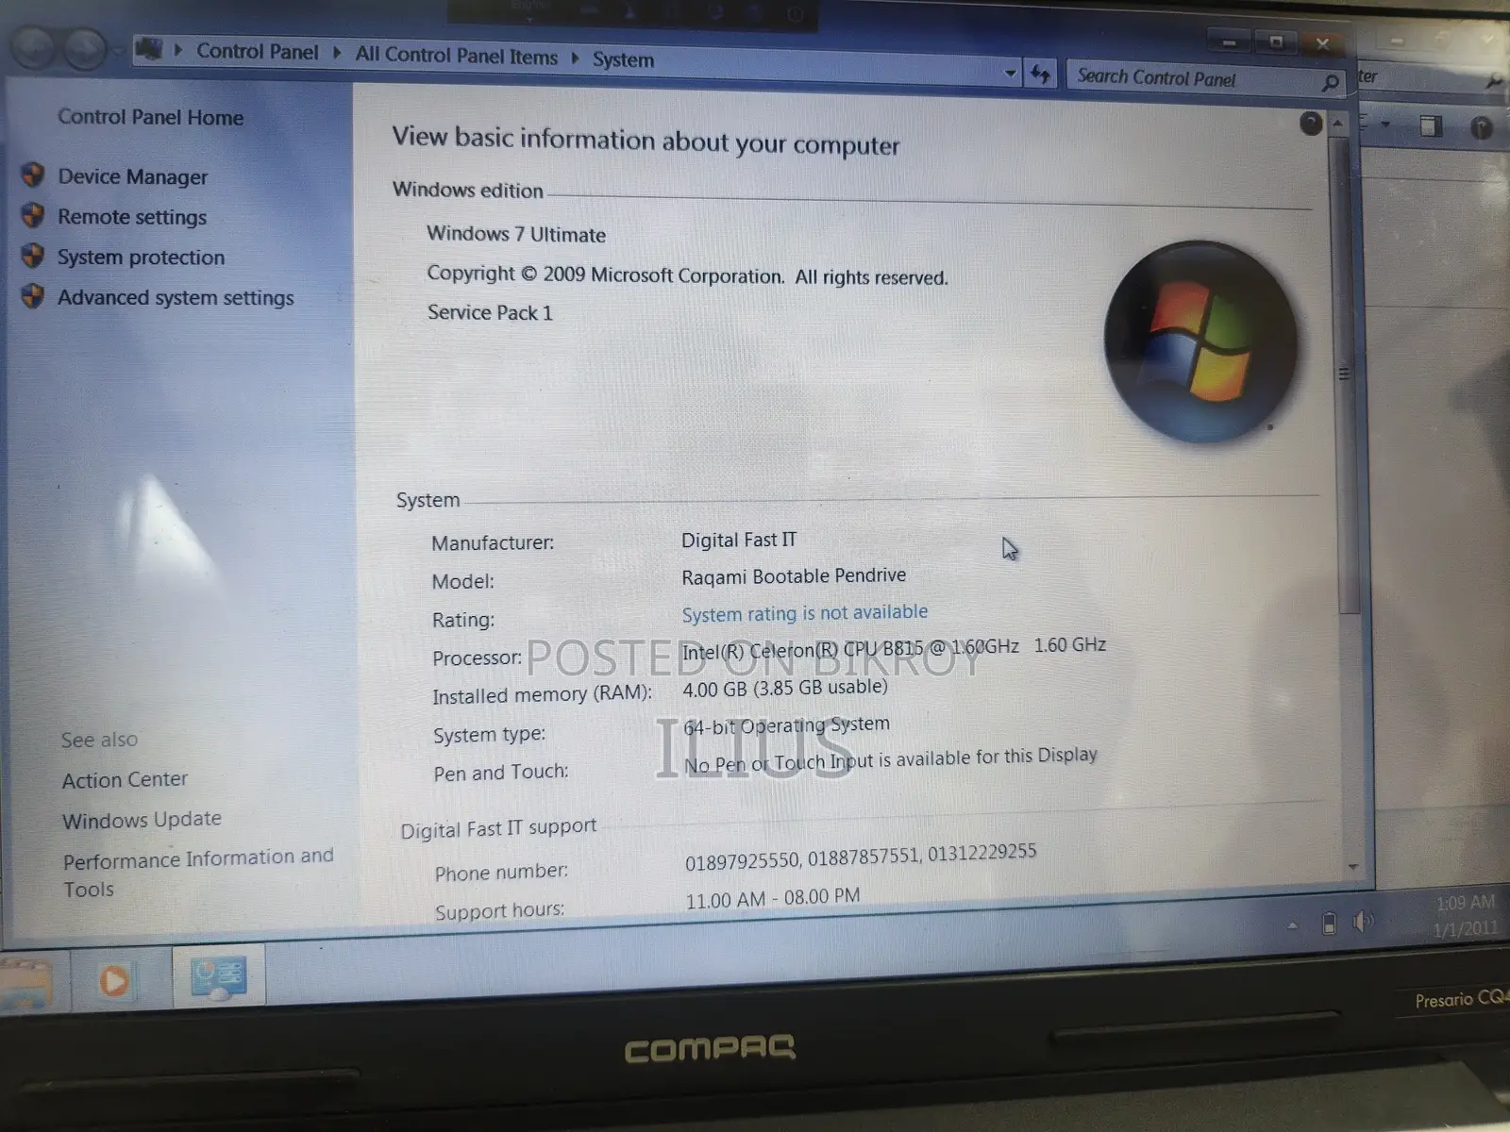The width and height of the screenshot is (1510, 1132).
Task: Expand the arrow before Control Panel breadcrumb
Action: (x=177, y=50)
